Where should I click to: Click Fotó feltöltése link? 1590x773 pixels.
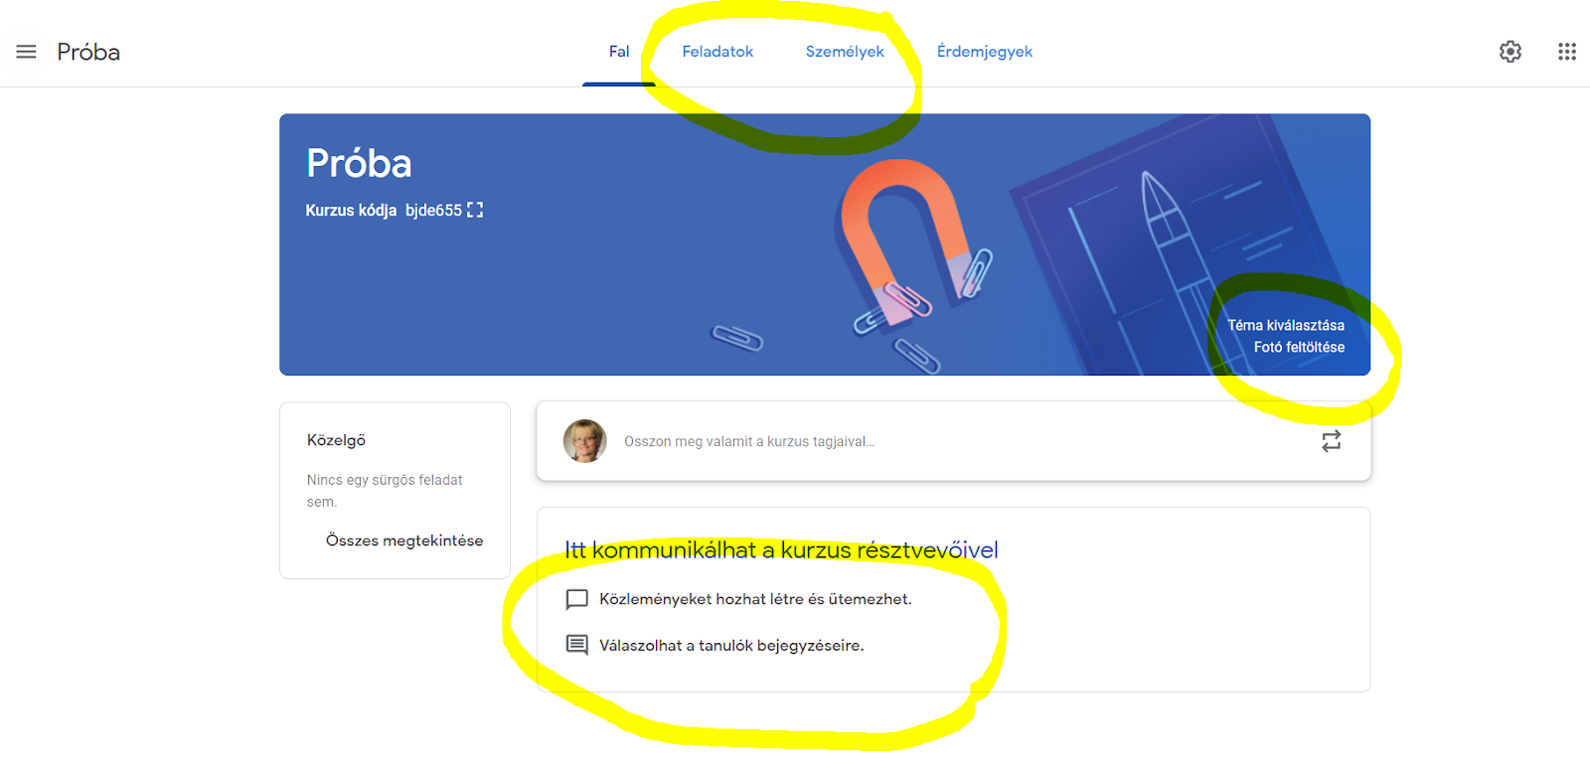[1299, 347]
